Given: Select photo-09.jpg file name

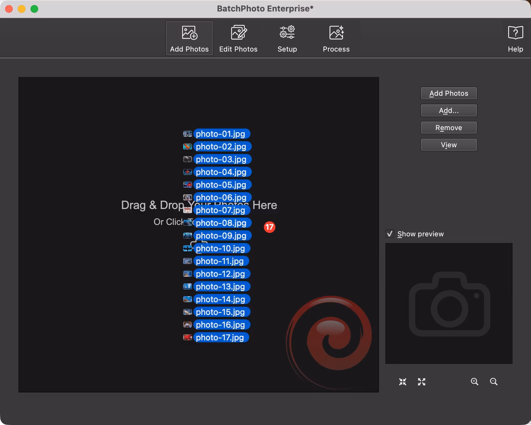Looking at the screenshot, I should [x=222, y=236].
